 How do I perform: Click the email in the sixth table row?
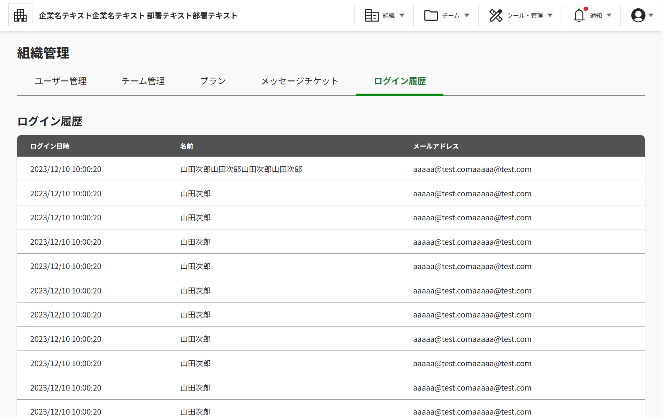[472, 291]
